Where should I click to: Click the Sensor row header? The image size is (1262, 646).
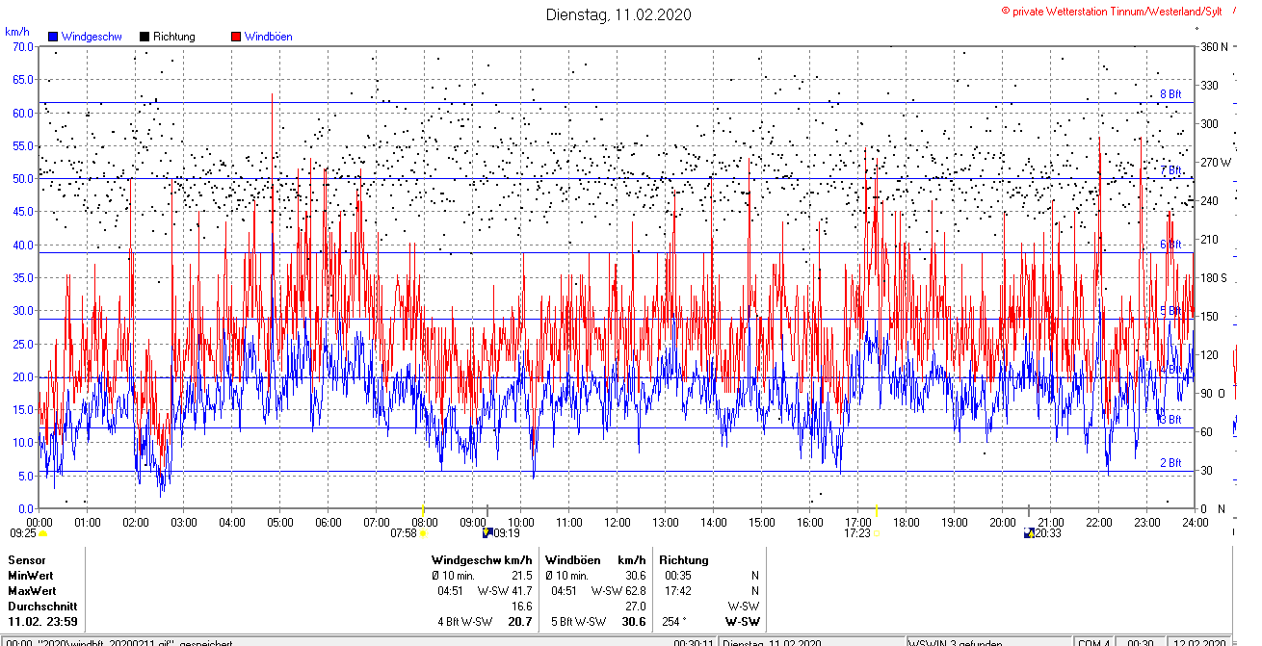pos(26,559)
